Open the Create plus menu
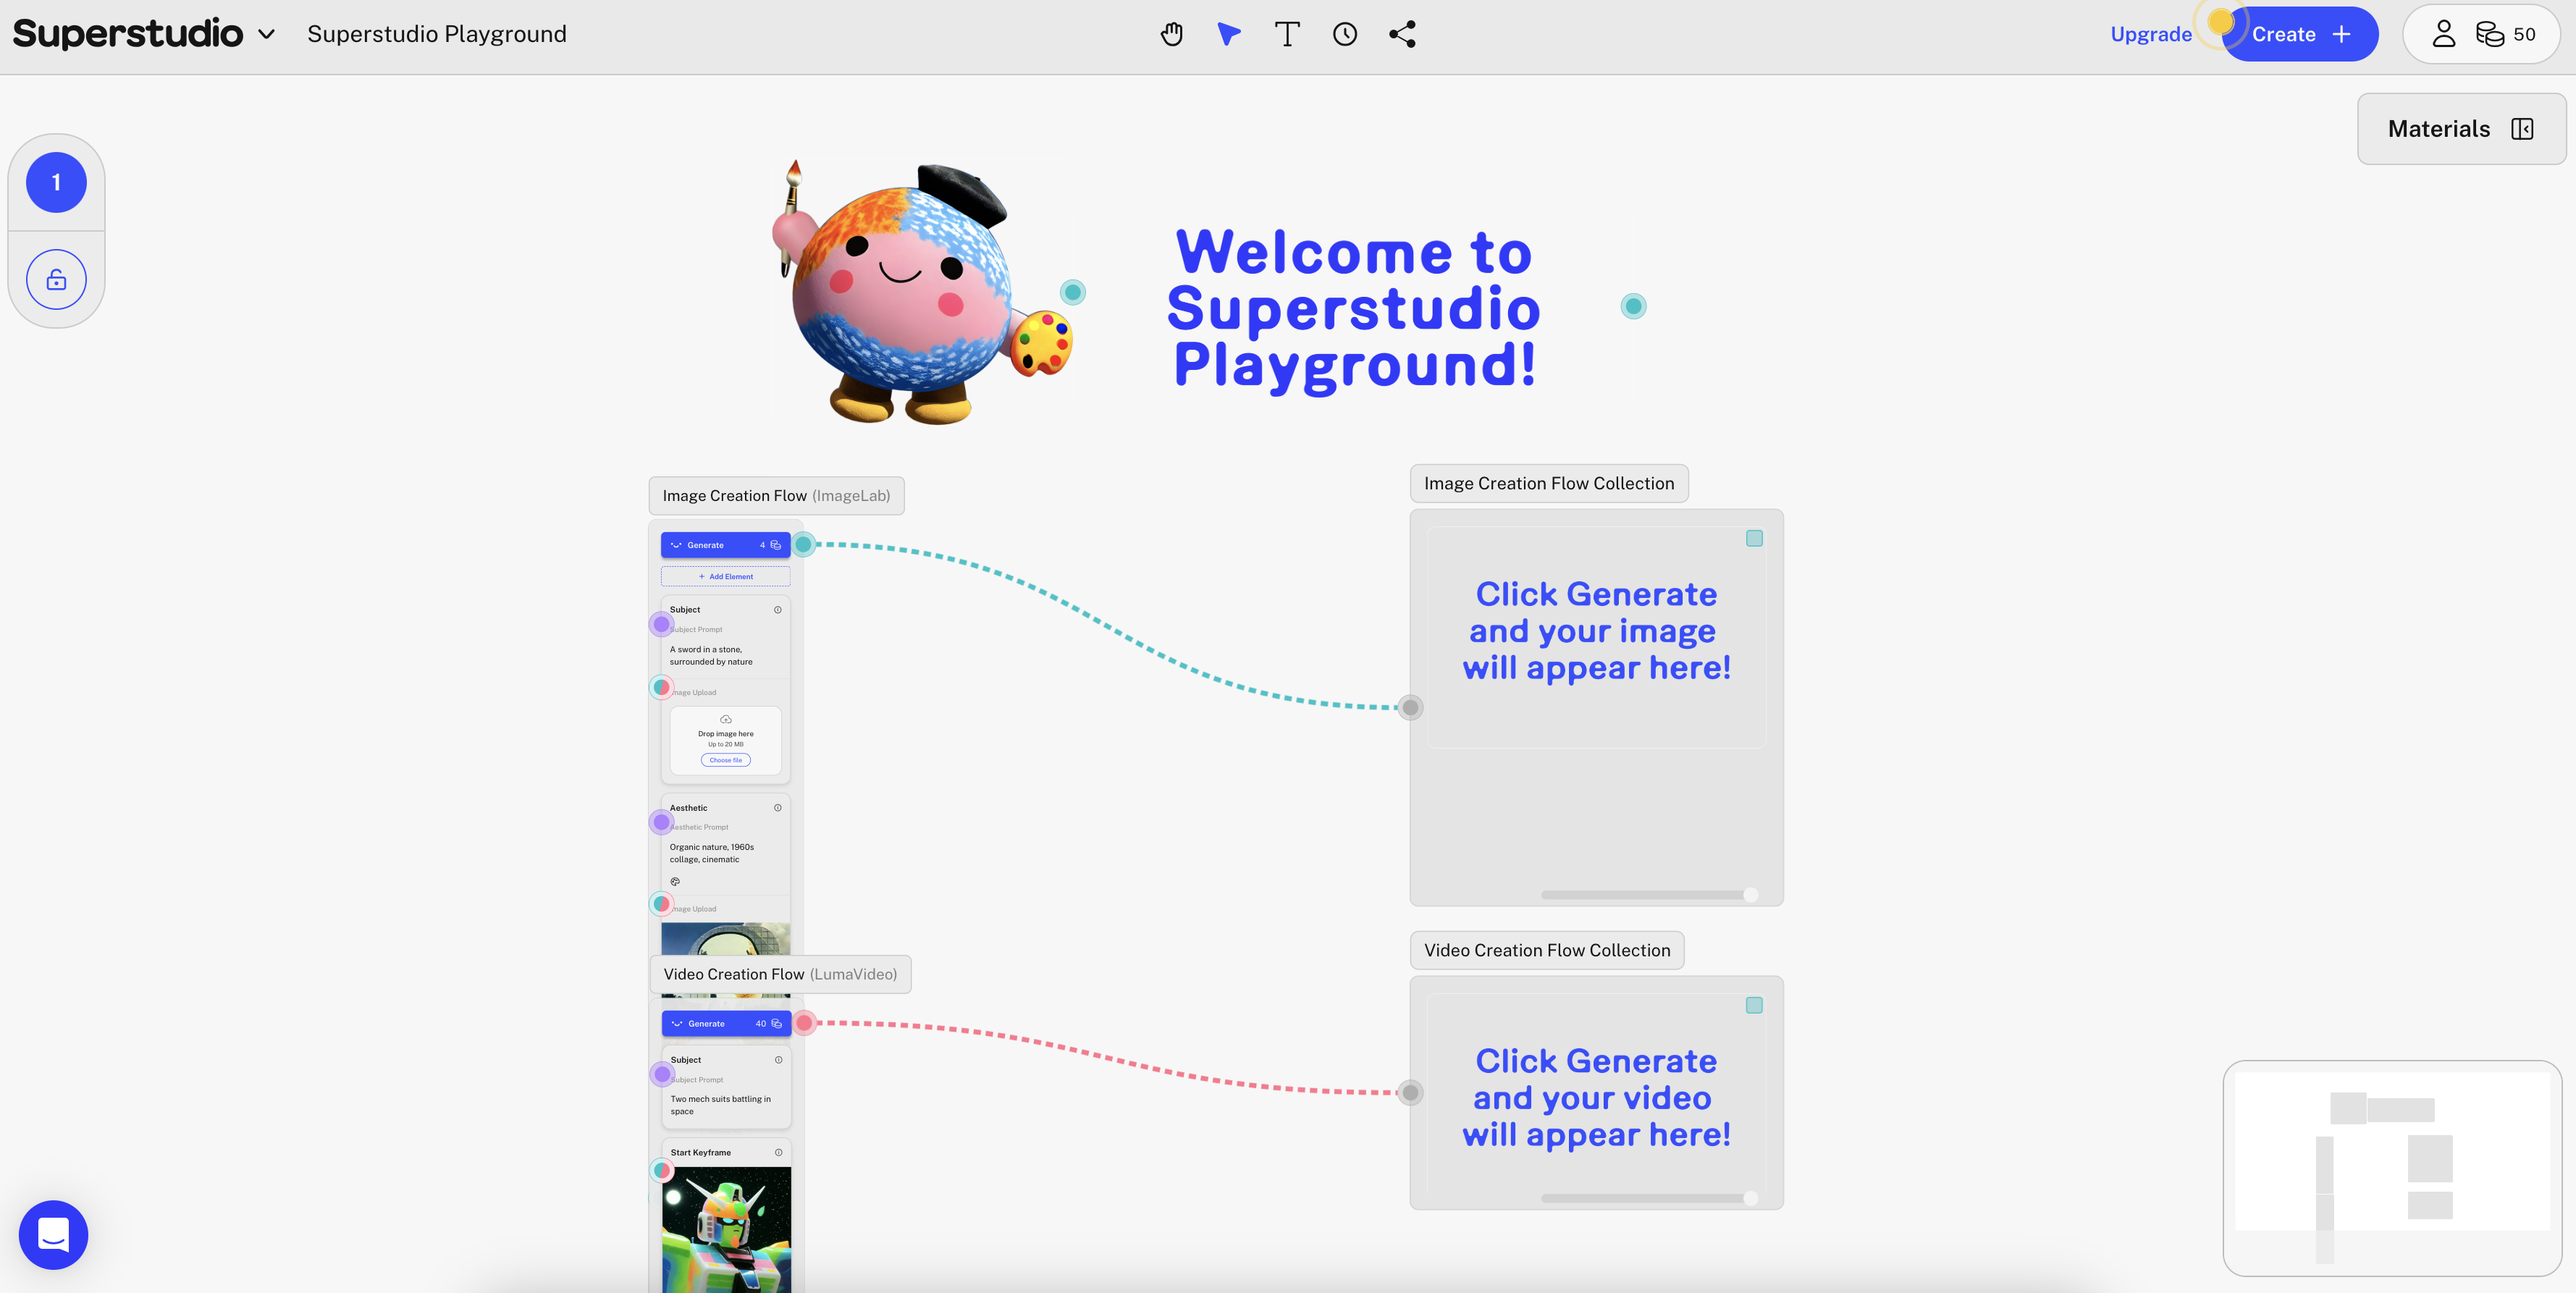This screenshot has height=1293, width=2576. 2300,34
